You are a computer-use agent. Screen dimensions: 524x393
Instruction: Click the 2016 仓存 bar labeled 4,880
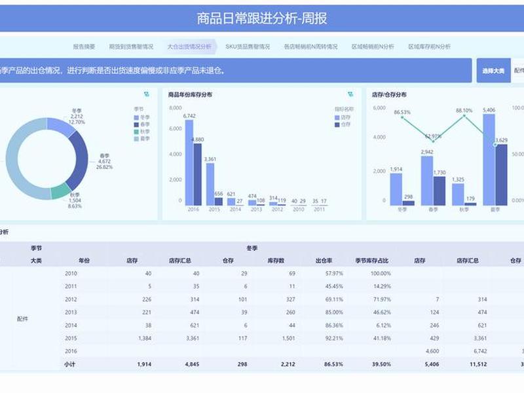198,174
